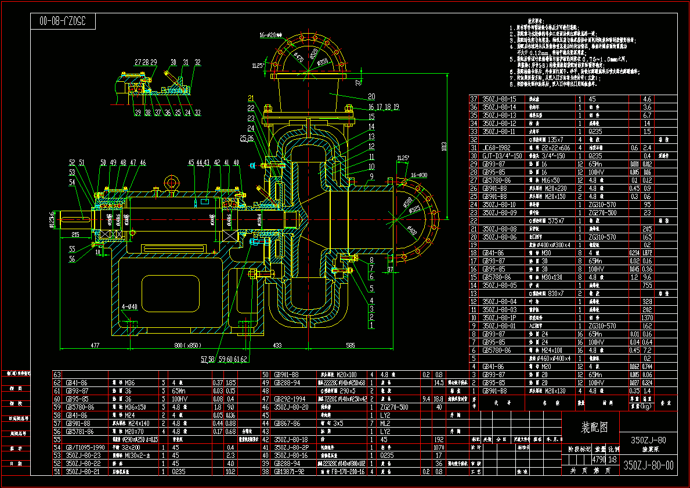Select the M16×50 bolt cell
Viewport: 690px width, 488px height.
tap(544, 180)
